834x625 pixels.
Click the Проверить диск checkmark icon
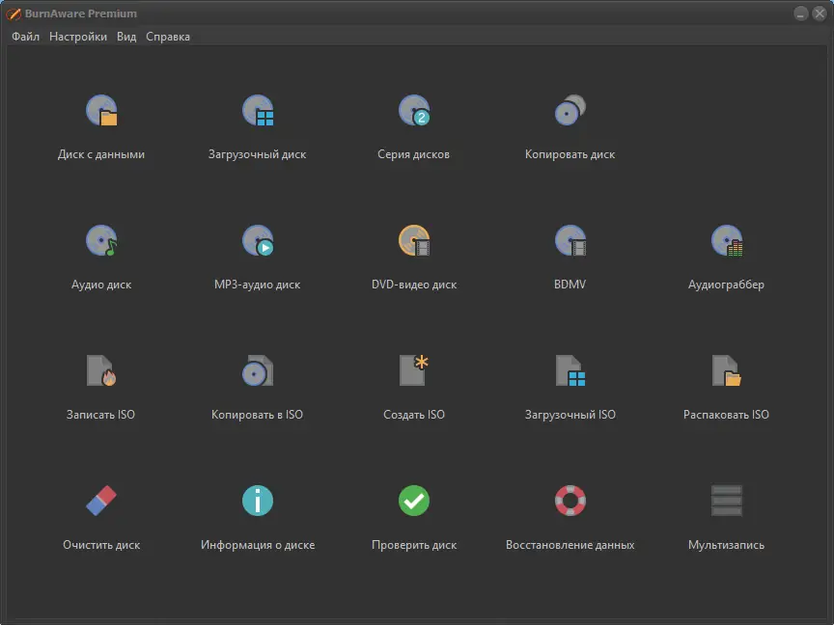[414, 501]
